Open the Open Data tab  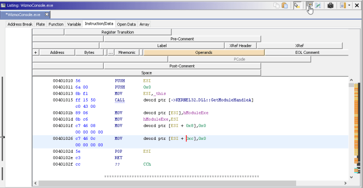(x=126, y=24)
